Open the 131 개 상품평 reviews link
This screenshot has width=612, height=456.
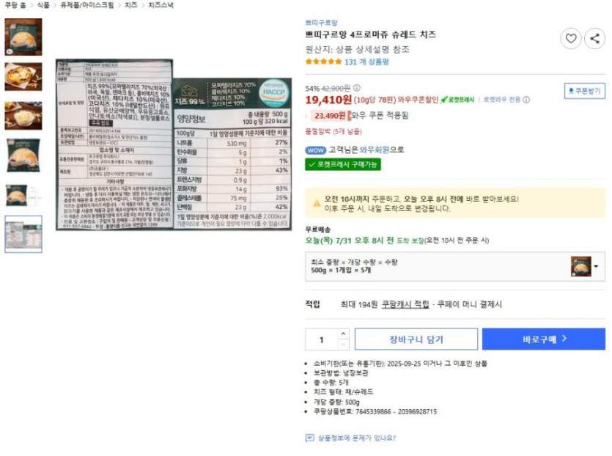tap(366, 62)
